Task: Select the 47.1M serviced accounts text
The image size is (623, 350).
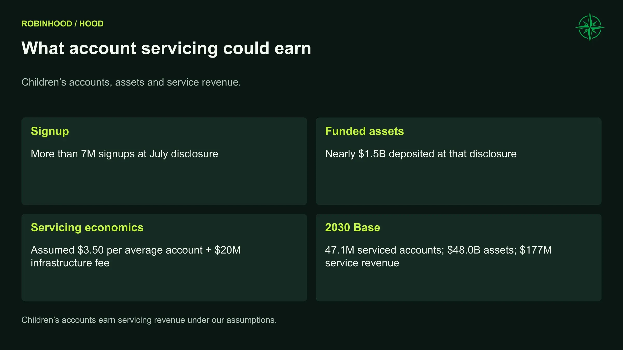Action: coord(438,256)
